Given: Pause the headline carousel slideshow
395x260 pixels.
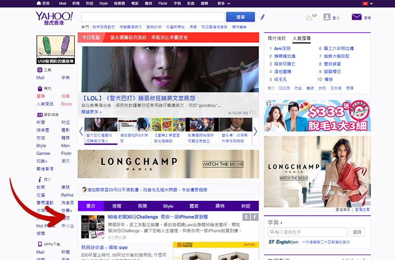Looking at the screenshot, I should point(252,113).
